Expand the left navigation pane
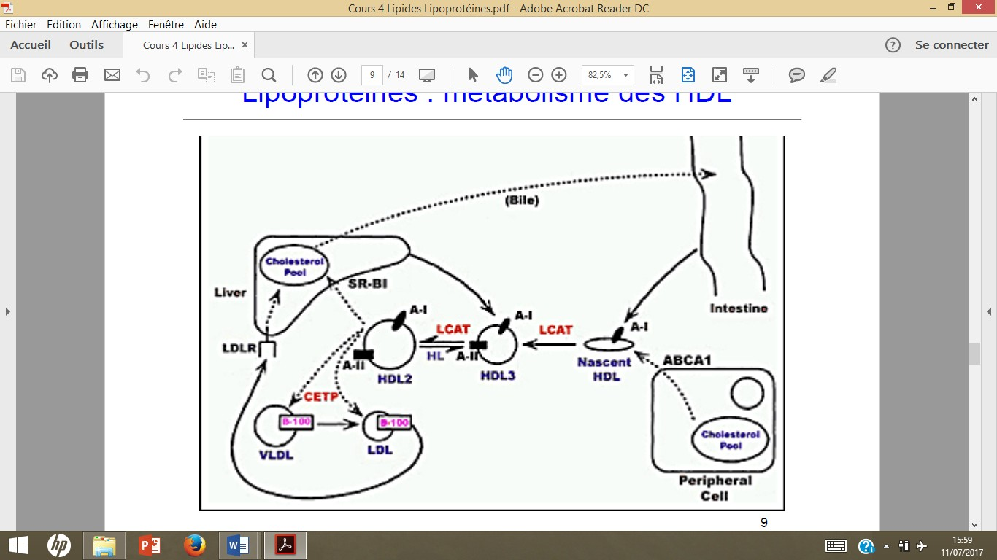Screen dimensions: 997x560 (x=8, y=311)
